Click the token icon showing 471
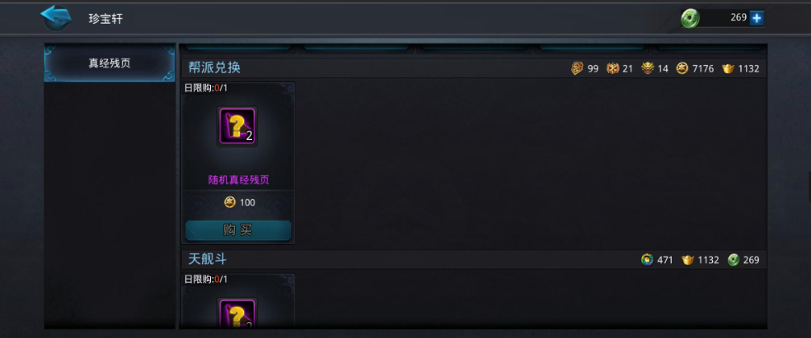Viewport: 811px width, 338px height. [646, 260]
